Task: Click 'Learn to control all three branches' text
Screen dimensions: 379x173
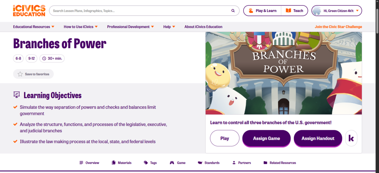Action: click(x=271, y=123)
